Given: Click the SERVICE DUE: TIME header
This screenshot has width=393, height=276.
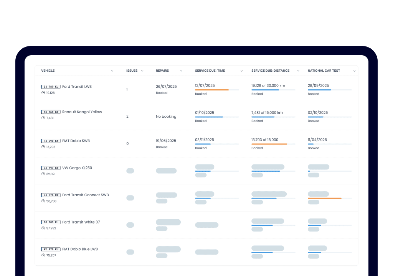Looking at the screenshot, I should [x=210, y=71].
